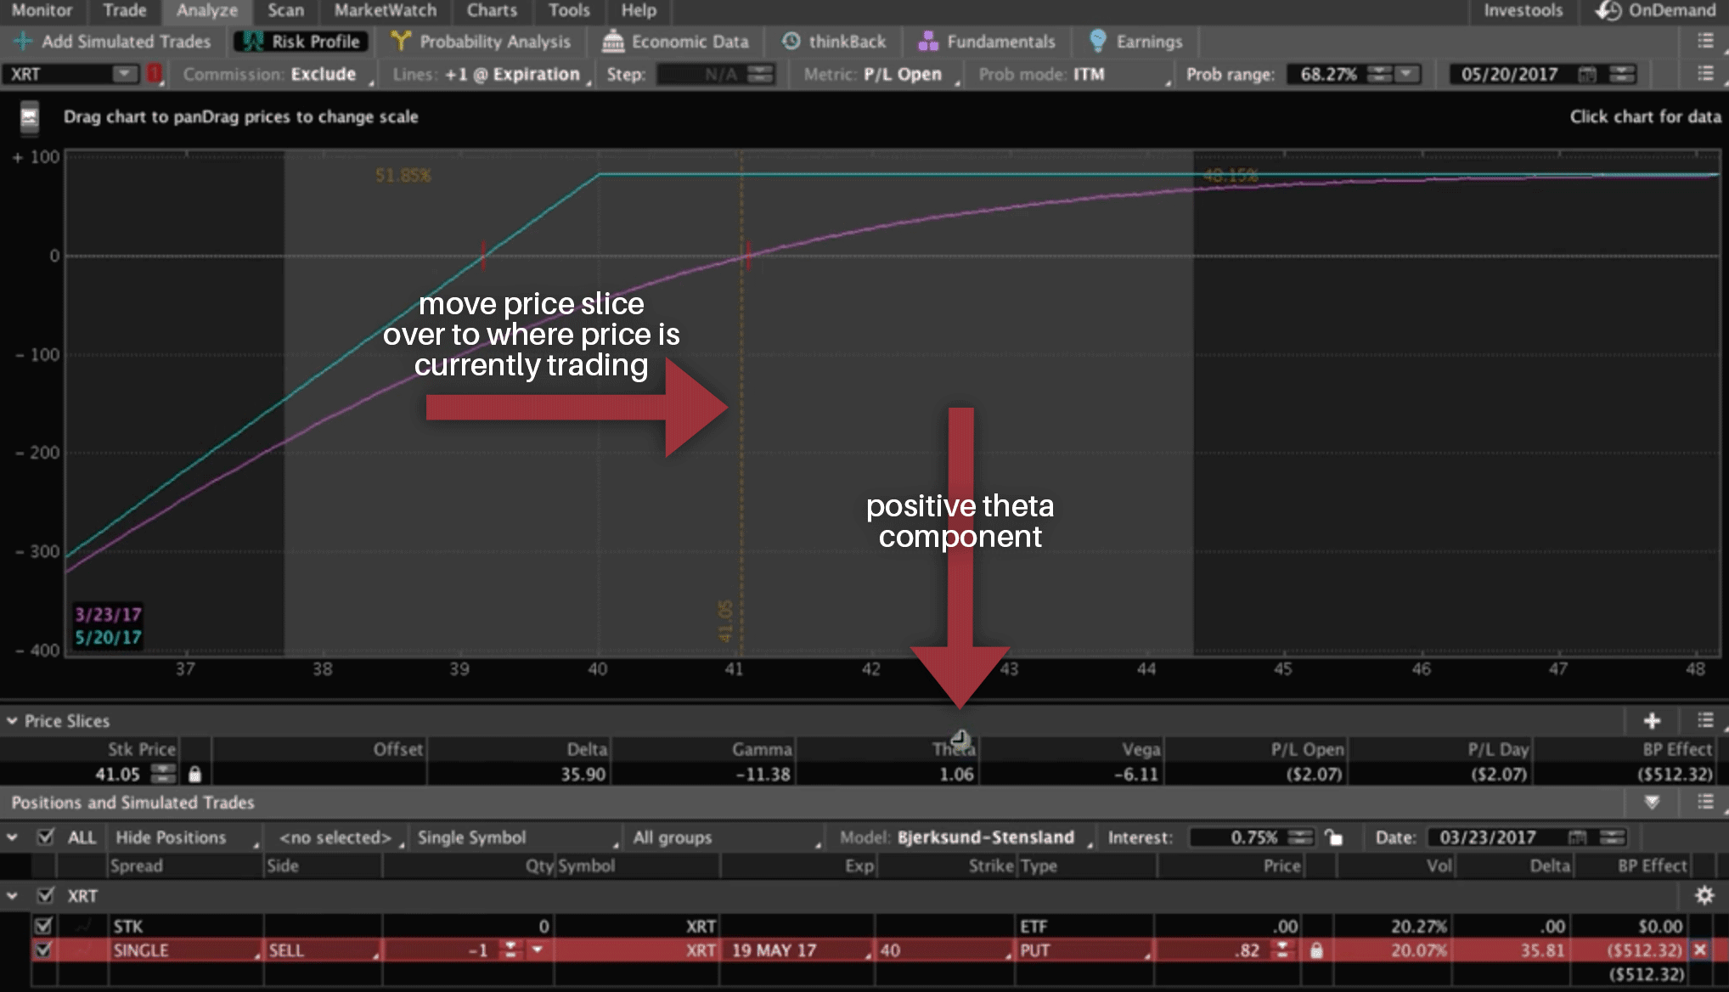Open the Fundamentals subtab

[988, 42]
